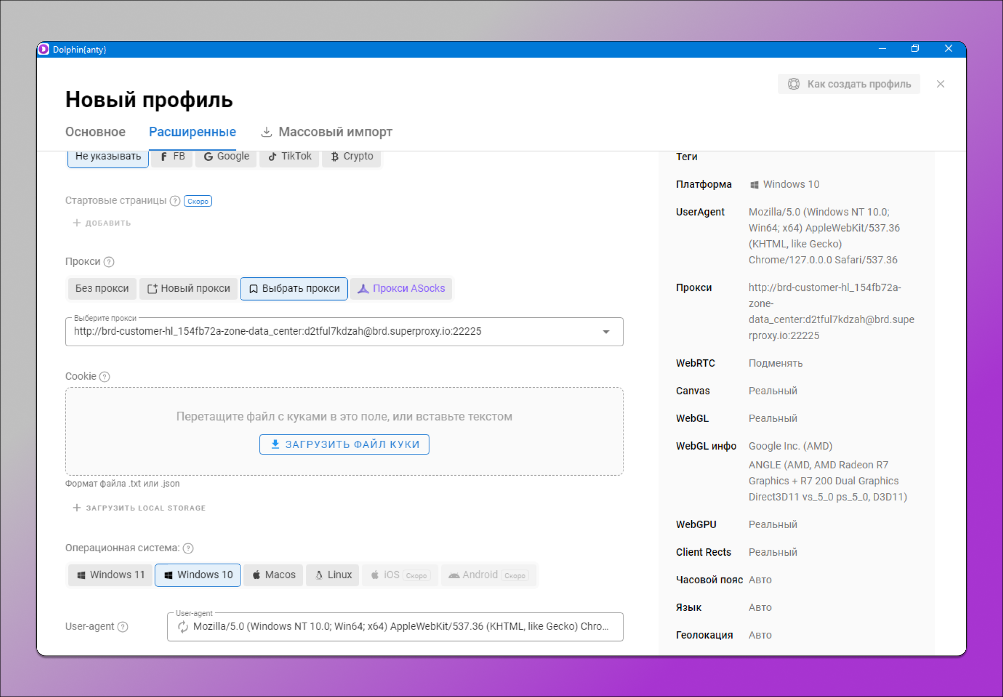
Task: Open Как создать профиль help button
Action: point(849,84)
